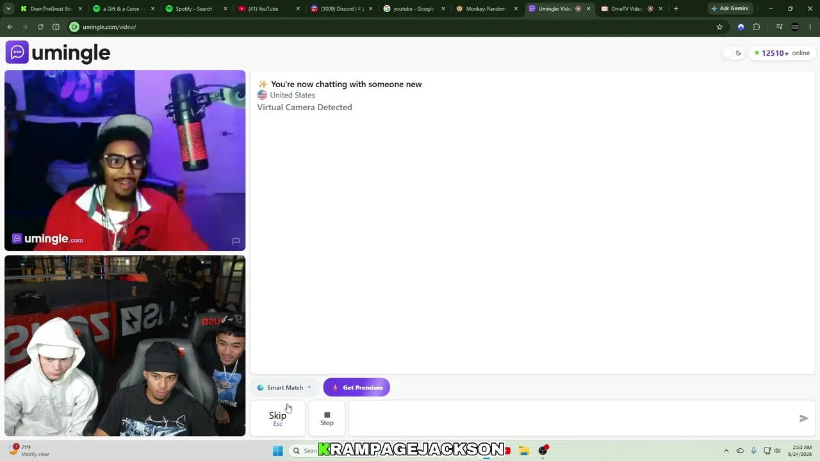Open the browser extensions puzzle icon
Viewport: 820px width, 461px height.
click(757, 27)
